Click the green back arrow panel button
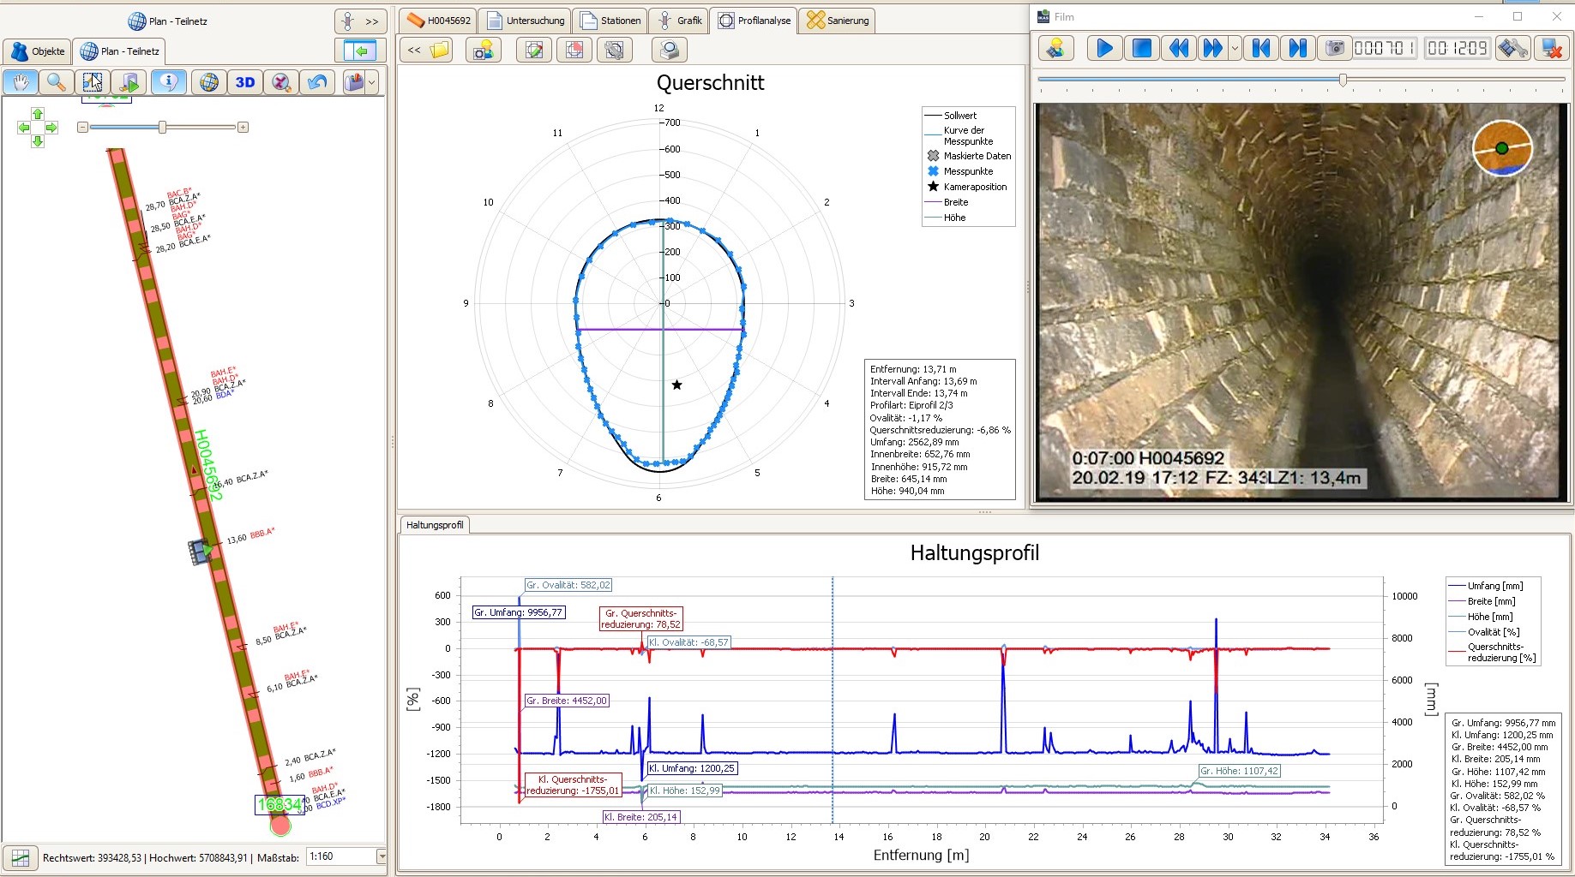Image resolution: width=1575 pixels, height=877 pixels. tap(359, 50)
